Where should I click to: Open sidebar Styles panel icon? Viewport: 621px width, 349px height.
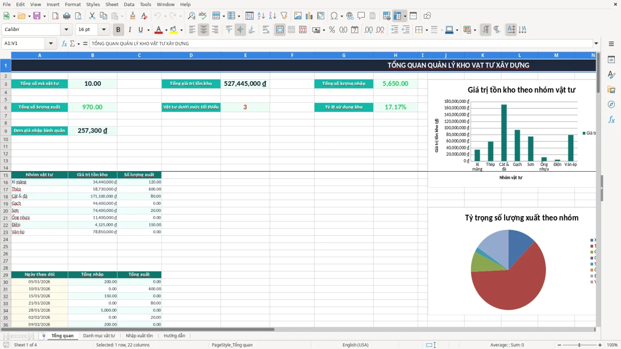[x=611, y=75]
